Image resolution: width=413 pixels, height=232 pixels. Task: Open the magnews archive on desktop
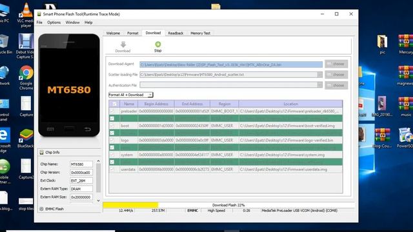tap(406, 73)
